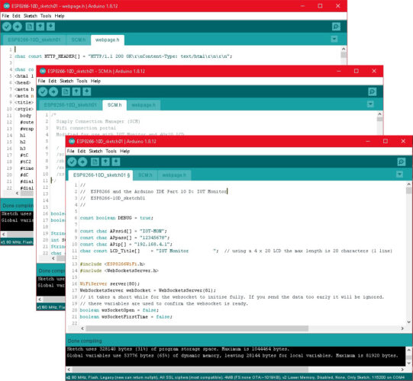Click New sketch icon in front sketch window
The image size is (413, 381).
click(x=95, y=162)
